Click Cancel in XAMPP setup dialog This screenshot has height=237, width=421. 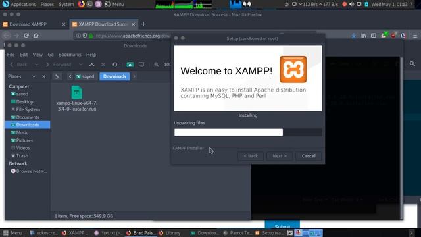click(309, 156)
